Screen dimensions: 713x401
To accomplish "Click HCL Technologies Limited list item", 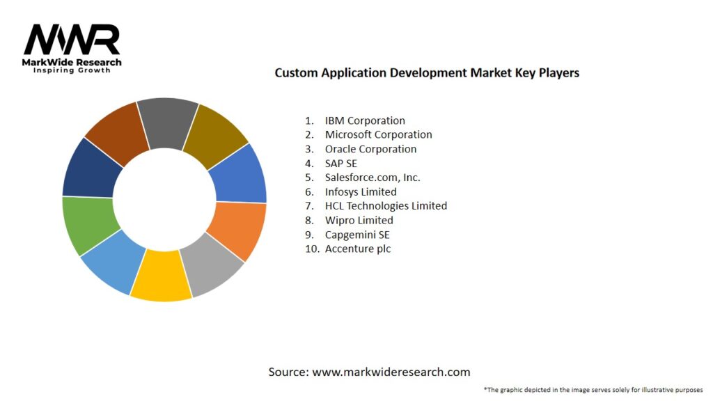I will pos(386,206).
